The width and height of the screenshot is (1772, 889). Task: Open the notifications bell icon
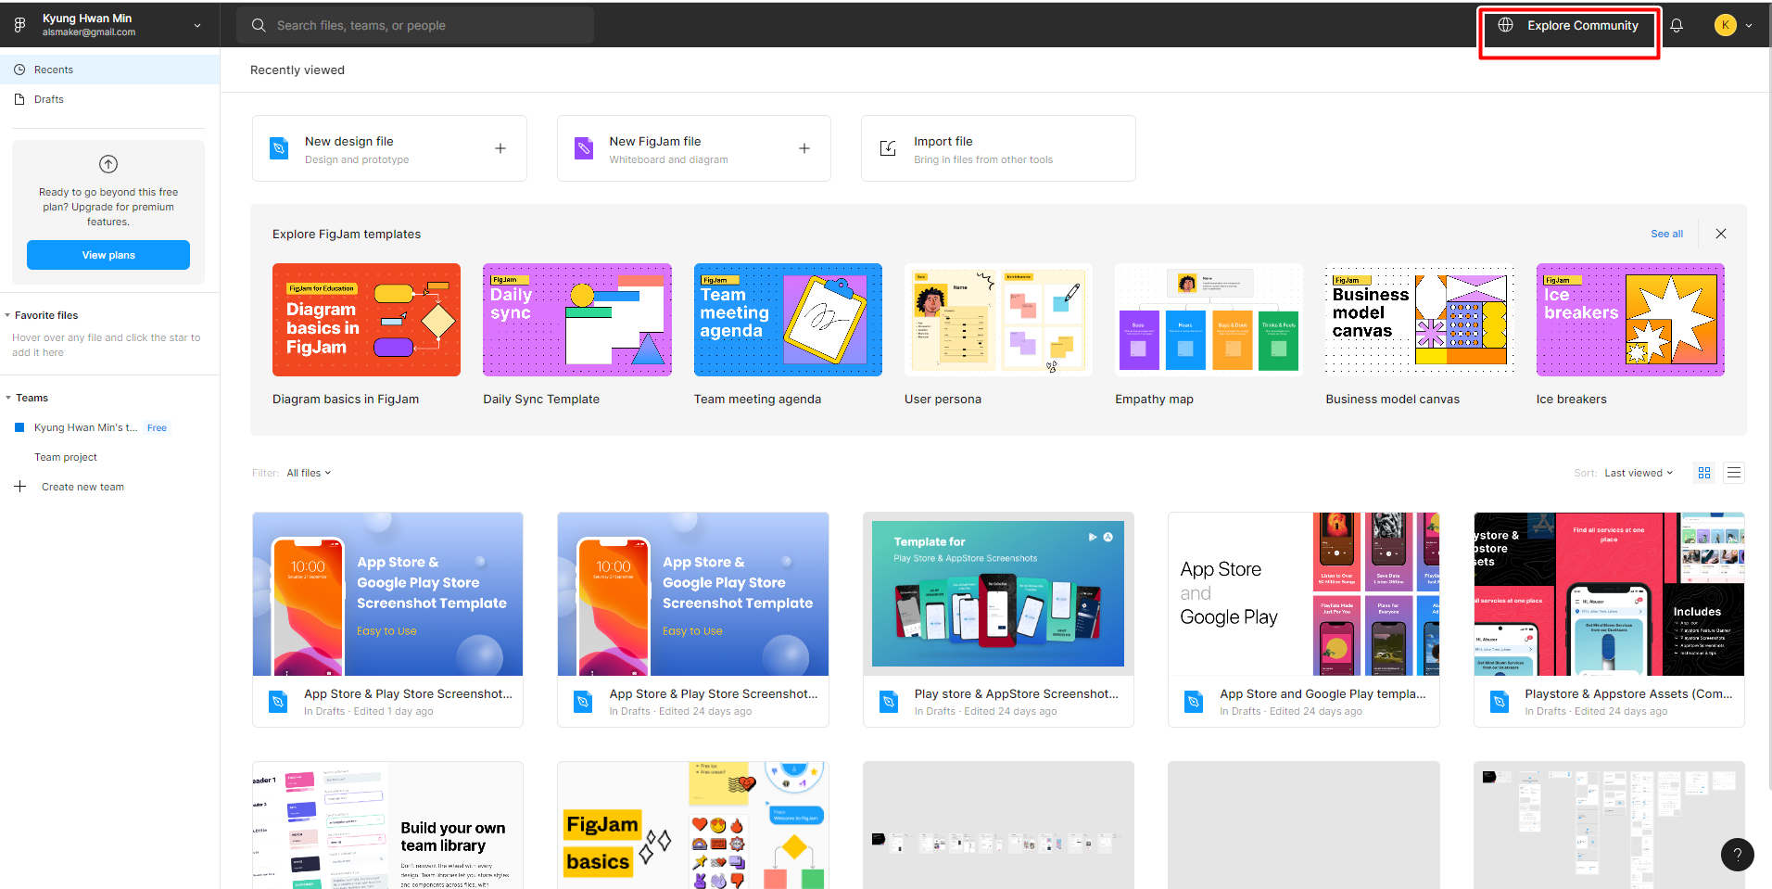1677,26
